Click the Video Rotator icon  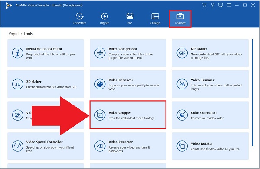(x=182, y=146)
